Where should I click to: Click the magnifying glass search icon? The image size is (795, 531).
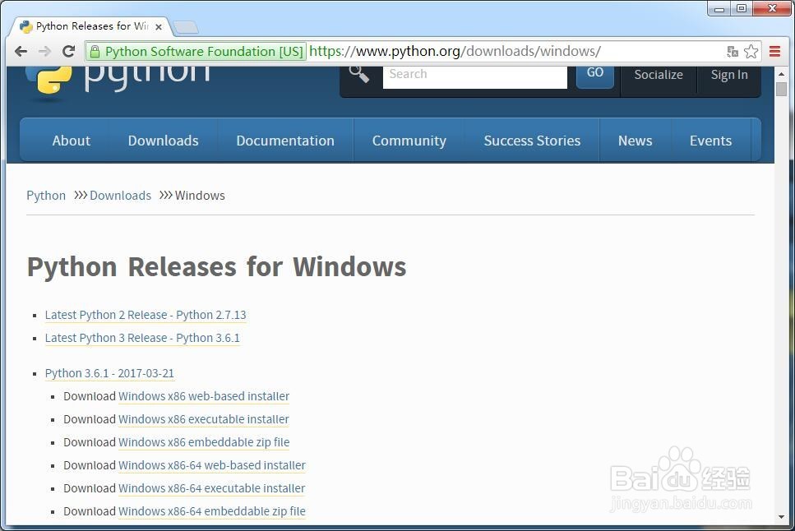click(x=359, y=75)
